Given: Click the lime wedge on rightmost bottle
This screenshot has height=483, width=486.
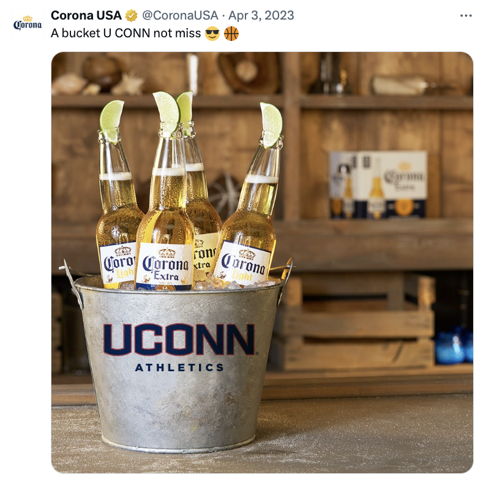Looking at the screenshot, I should (x=272, y=124).
